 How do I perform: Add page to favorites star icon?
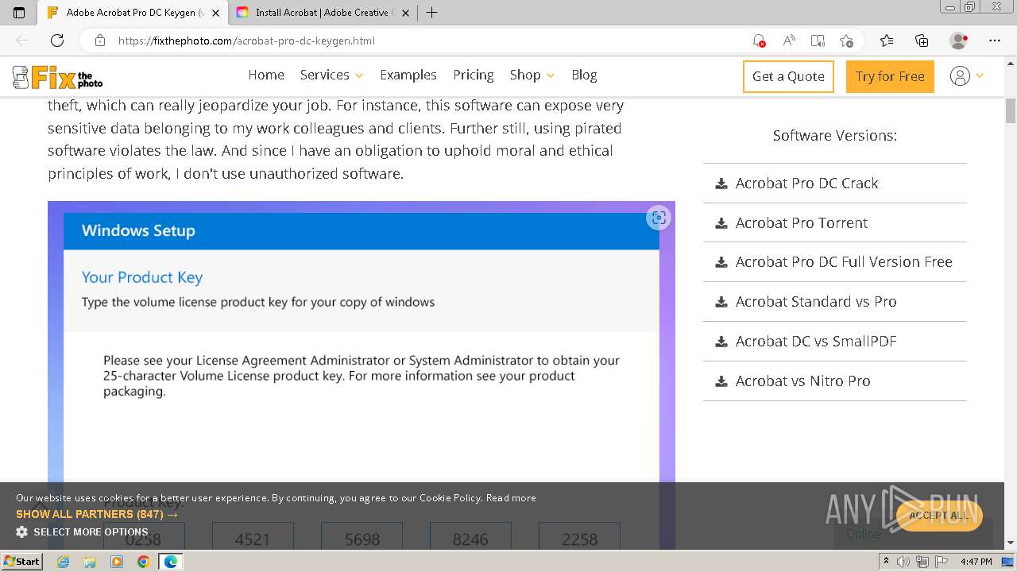coord(846,41)
